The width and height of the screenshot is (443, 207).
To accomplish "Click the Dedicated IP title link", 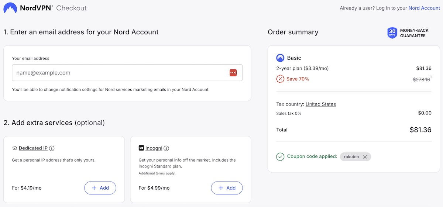I will tap(33, 148).
